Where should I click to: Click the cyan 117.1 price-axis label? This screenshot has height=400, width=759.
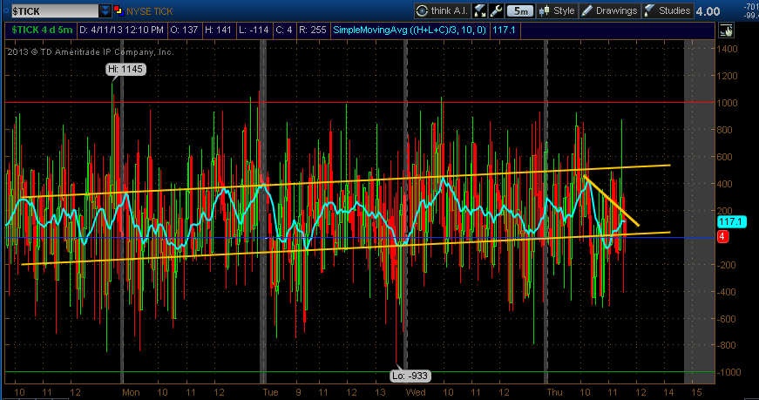731,222
